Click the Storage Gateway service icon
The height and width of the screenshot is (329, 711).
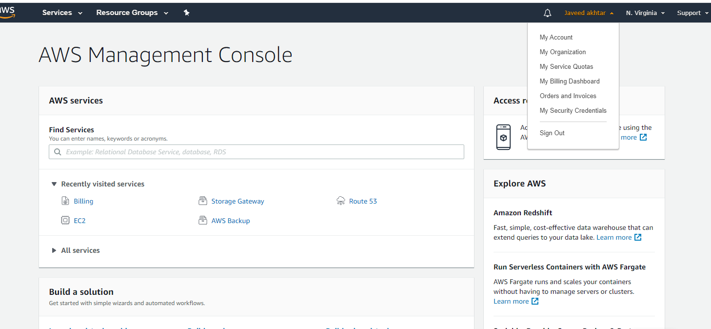[x=203, y=201]
